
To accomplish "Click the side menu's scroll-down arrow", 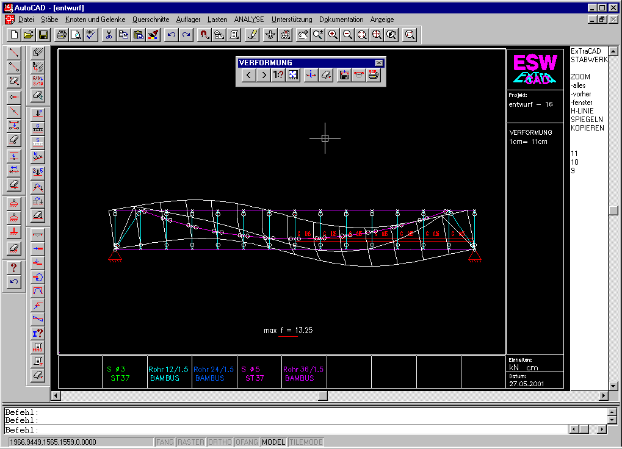I will (x=613, y=386).
